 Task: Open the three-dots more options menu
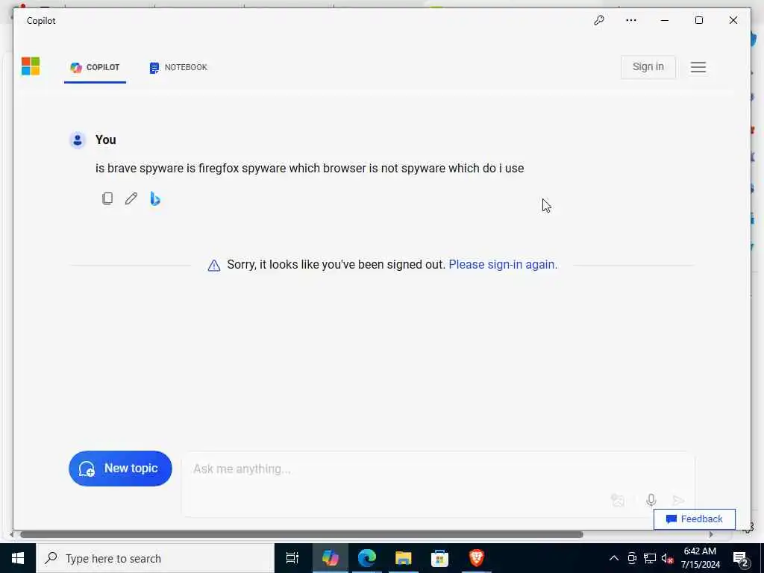[631, 20]
